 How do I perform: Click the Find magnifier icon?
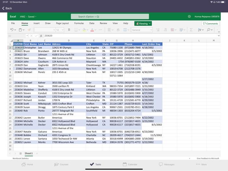click(208, 30)
